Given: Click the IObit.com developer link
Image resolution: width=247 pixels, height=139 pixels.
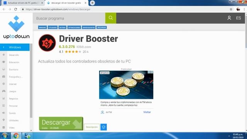Looking at the screenshot, I should (84, 47).
